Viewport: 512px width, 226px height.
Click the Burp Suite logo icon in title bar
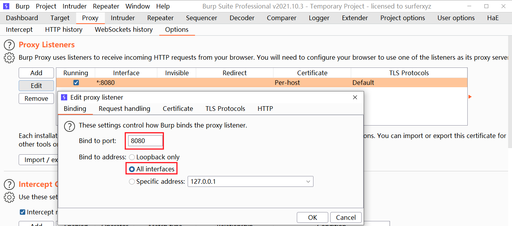[x=7, y=6]
